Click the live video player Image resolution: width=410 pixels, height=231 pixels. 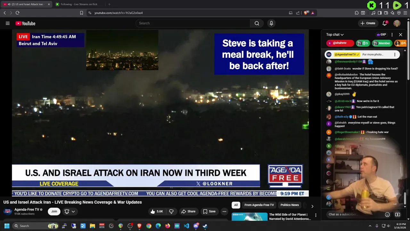(160, 113)
